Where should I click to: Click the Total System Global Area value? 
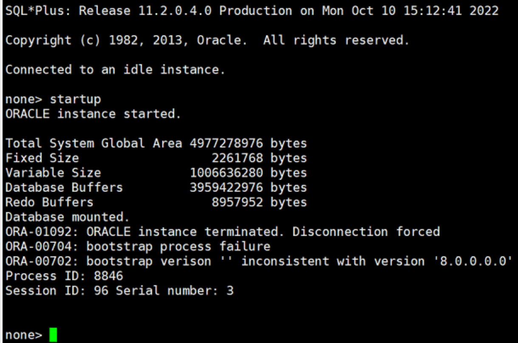pos(226,143)
